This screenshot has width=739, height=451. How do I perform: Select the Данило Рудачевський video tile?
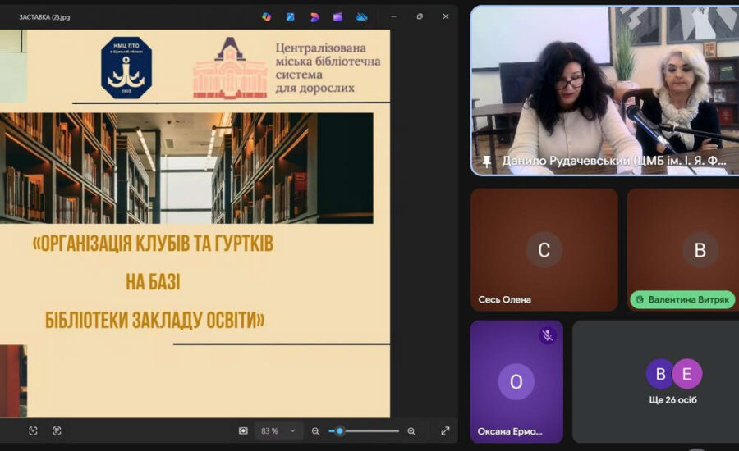pos(604,90)
